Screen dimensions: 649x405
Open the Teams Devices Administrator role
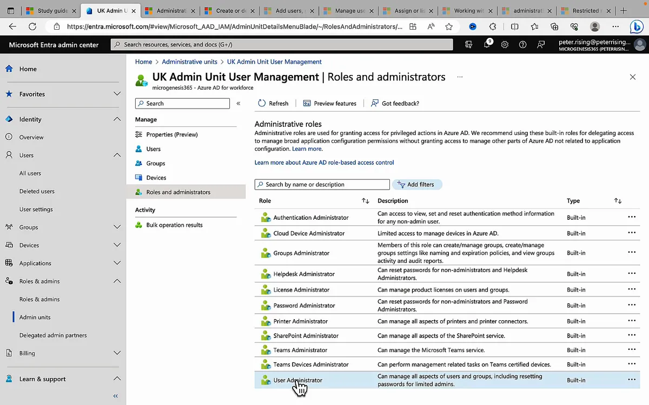click(311, 364)
